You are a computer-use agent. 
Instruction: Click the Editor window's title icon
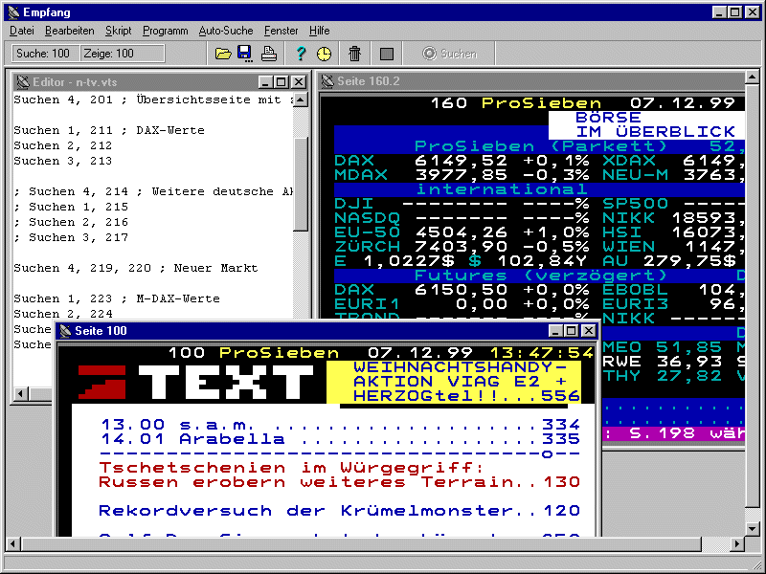22,82
